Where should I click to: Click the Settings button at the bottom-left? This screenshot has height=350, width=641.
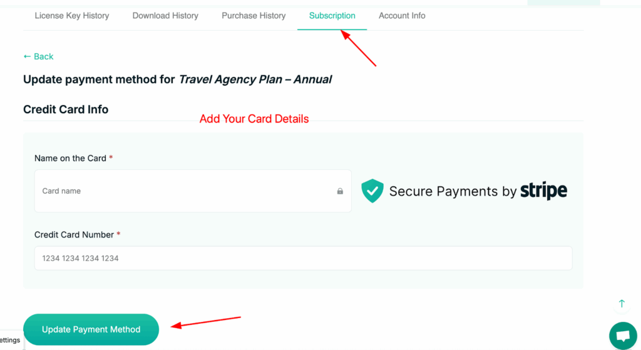pyautogui.click(x=9, y=340)
